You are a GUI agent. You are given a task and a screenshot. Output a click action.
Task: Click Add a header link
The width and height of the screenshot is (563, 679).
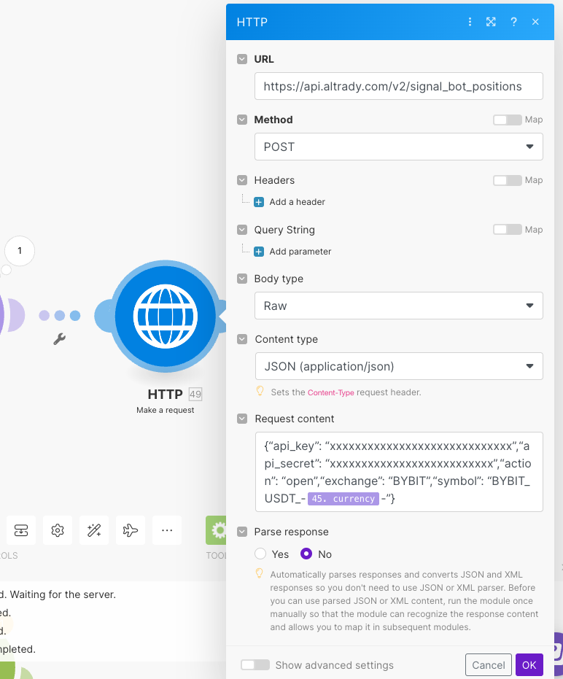click(297, 202)
